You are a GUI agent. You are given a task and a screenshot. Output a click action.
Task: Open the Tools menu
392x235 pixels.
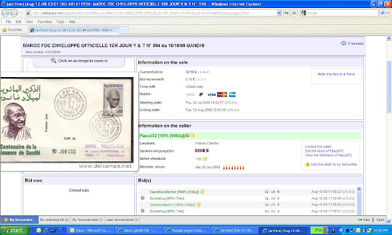click(x=60, y=22)
